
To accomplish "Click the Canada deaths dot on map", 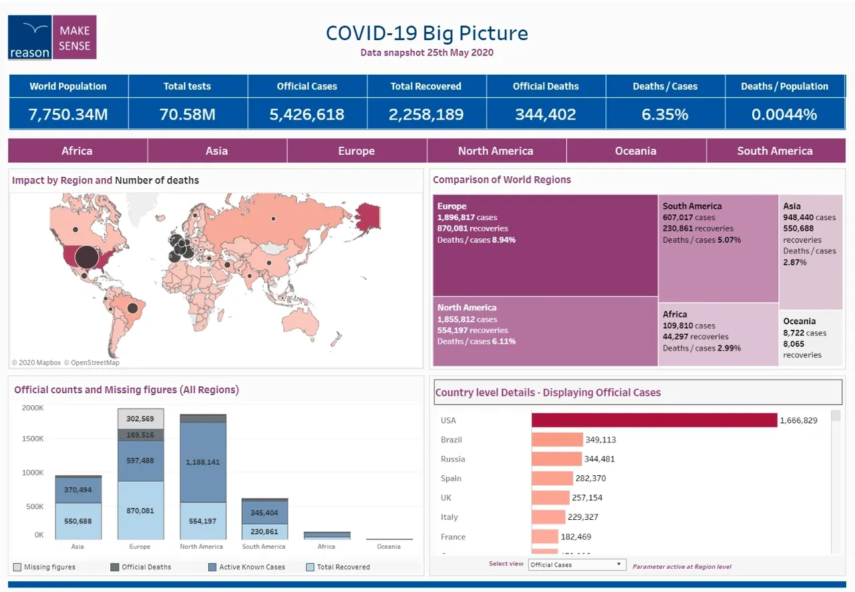I will [75, 230].
